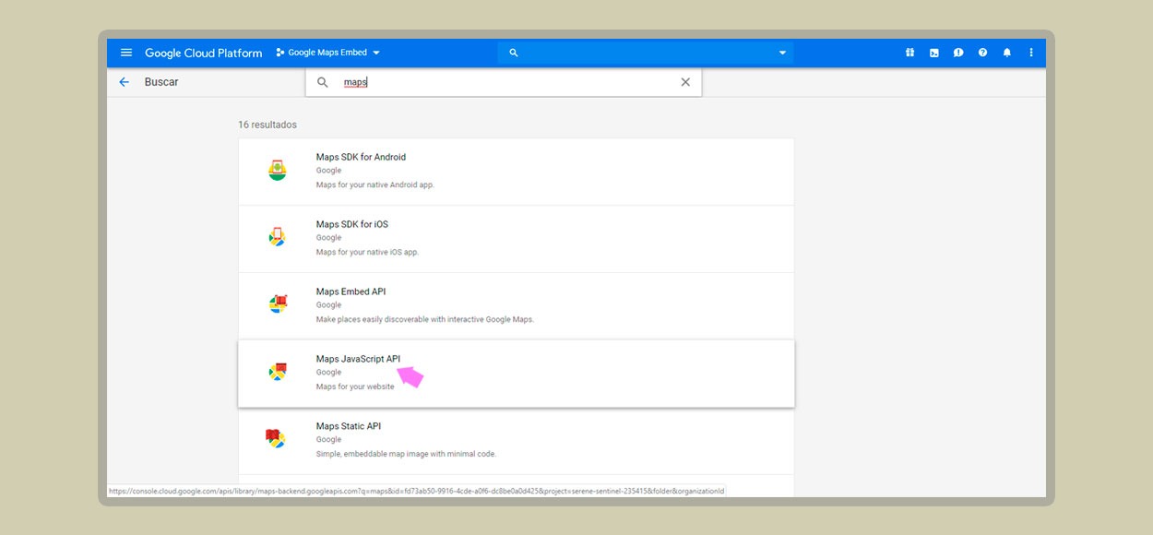The image size is (1153, 535).
Task: Open the Maps Static API result
Action: pos(517,441)
